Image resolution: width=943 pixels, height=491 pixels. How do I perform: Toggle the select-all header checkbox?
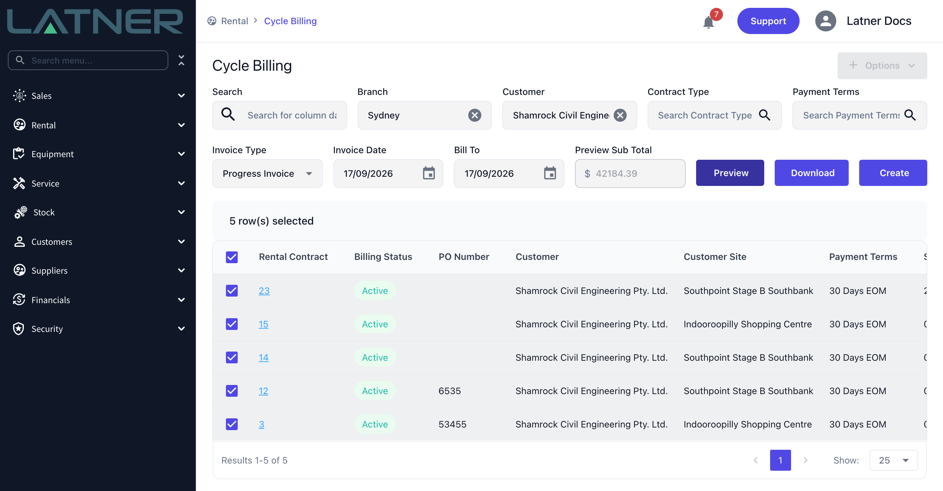click(x=231, y=257)
